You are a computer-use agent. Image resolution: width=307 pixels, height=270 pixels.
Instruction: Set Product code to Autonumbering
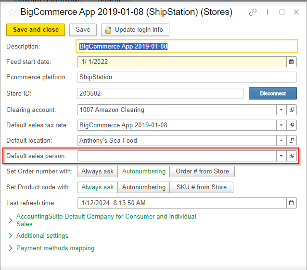(143, 187)
